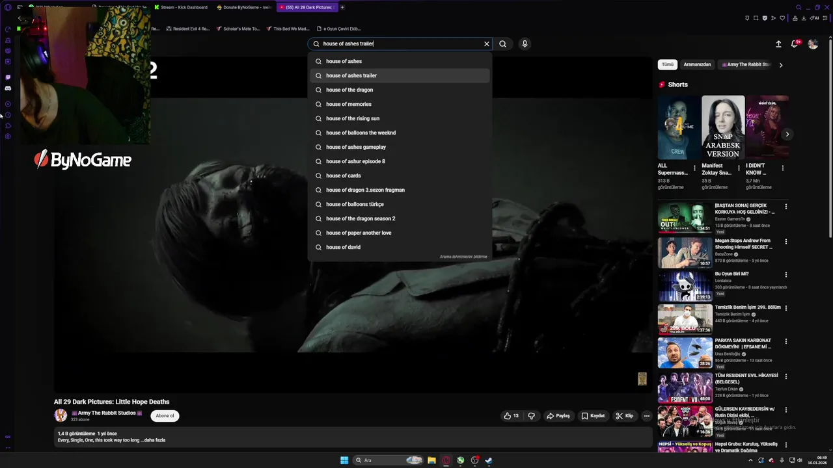
Task: Open Resident Evil 4 bookmark
Action: pos(187,29)
